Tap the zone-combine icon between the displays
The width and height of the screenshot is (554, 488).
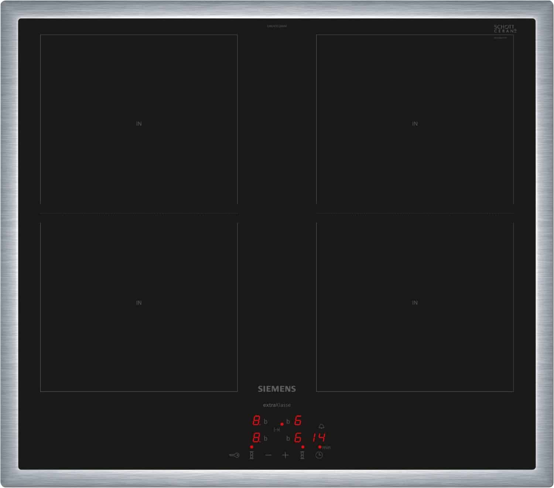(x=277, y=430)
